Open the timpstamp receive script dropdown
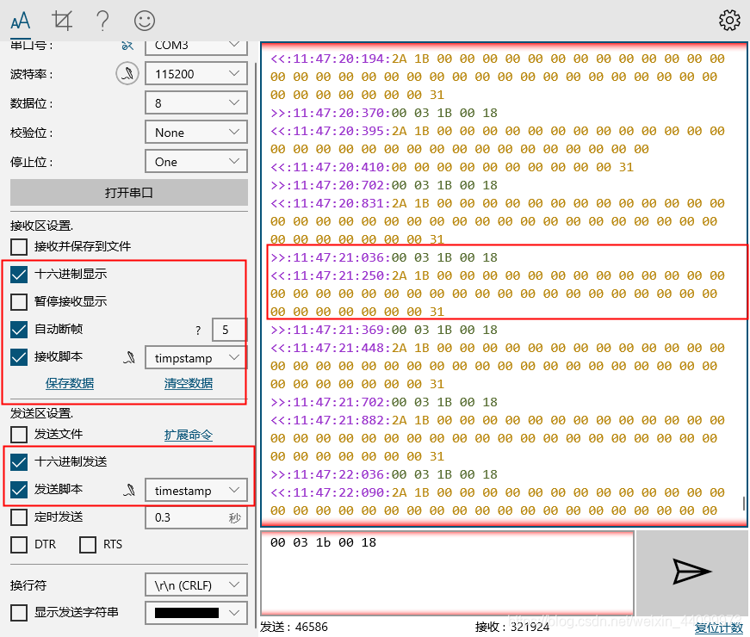This screenshot has height=637, width=750. point(196,358)
